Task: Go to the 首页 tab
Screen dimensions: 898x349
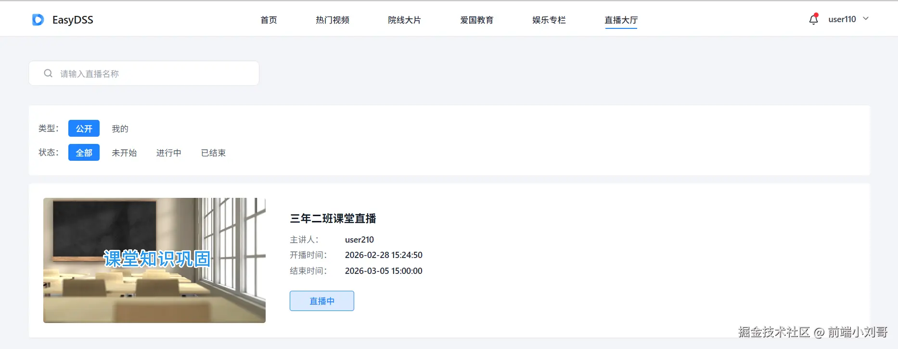Action: [x=269, y=20]
